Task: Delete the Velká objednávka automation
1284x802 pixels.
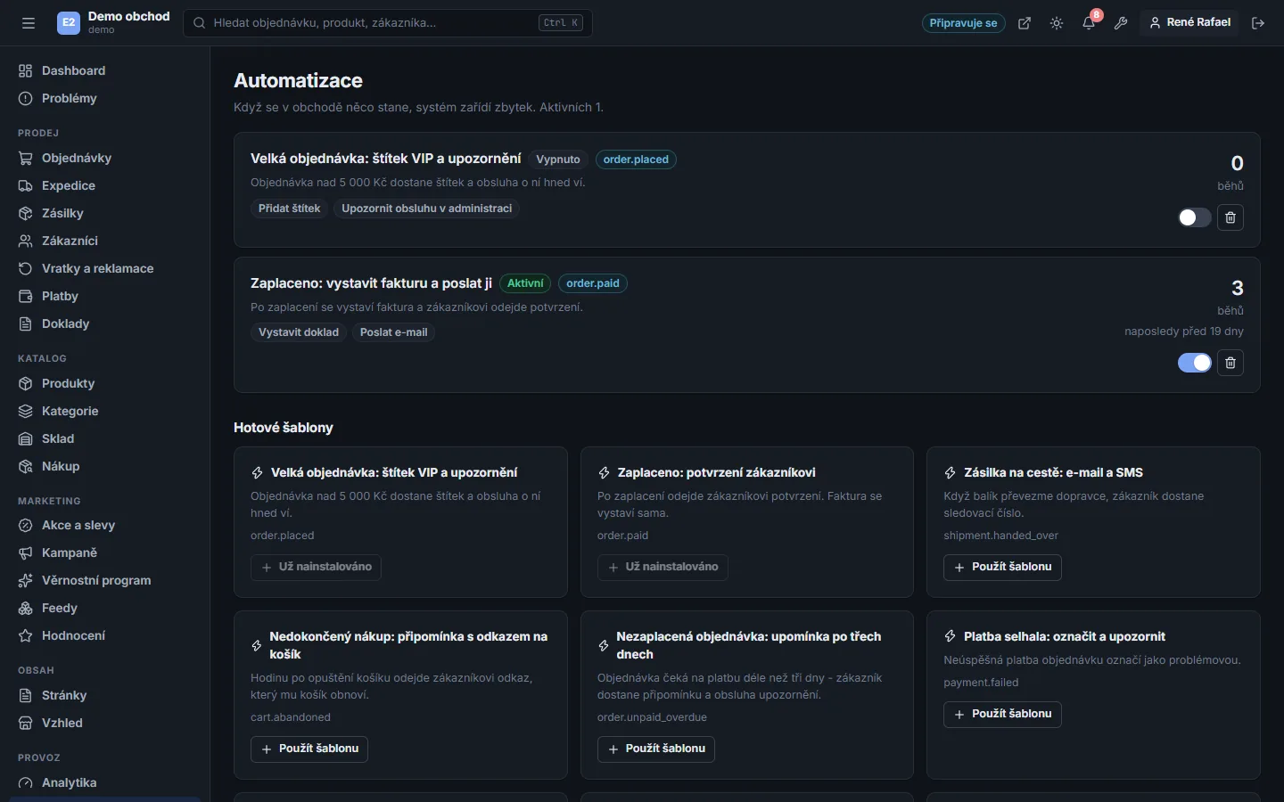Action: (1230, 217)
